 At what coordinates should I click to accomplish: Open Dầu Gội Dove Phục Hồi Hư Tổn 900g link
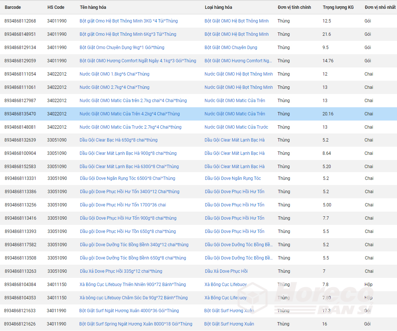128,218
